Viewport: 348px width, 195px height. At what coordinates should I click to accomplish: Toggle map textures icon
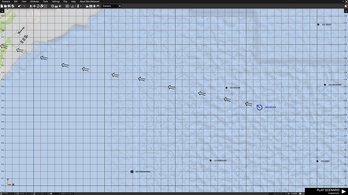[x=91, y=6]
